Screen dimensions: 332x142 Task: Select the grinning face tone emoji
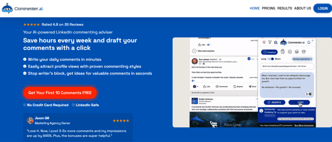[297, 52]
